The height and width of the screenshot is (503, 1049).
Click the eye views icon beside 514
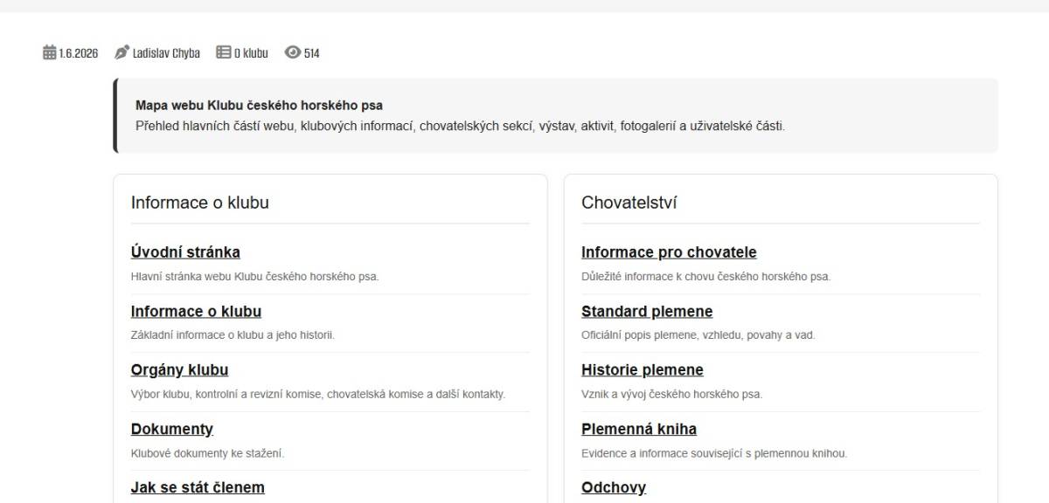point(293,52)
